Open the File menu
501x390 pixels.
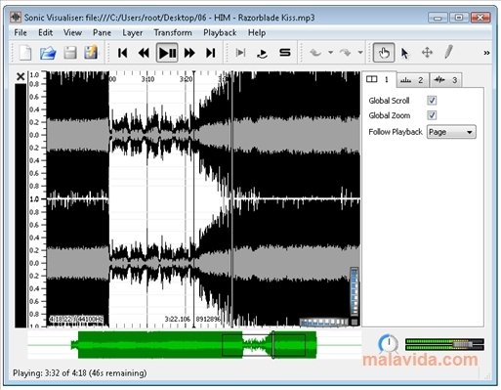click(x=21, y=32)
